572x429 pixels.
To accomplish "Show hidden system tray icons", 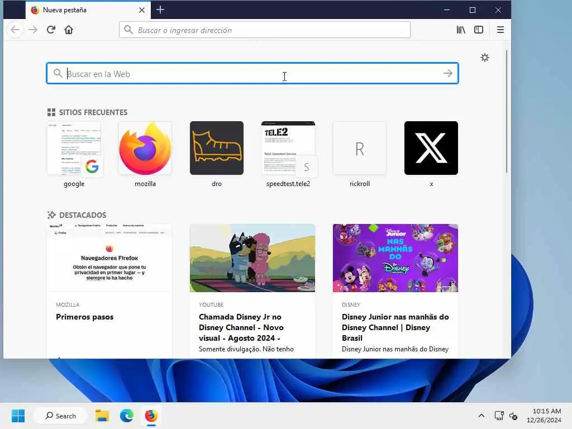I will pyautogui.click(x=482, y=416).
